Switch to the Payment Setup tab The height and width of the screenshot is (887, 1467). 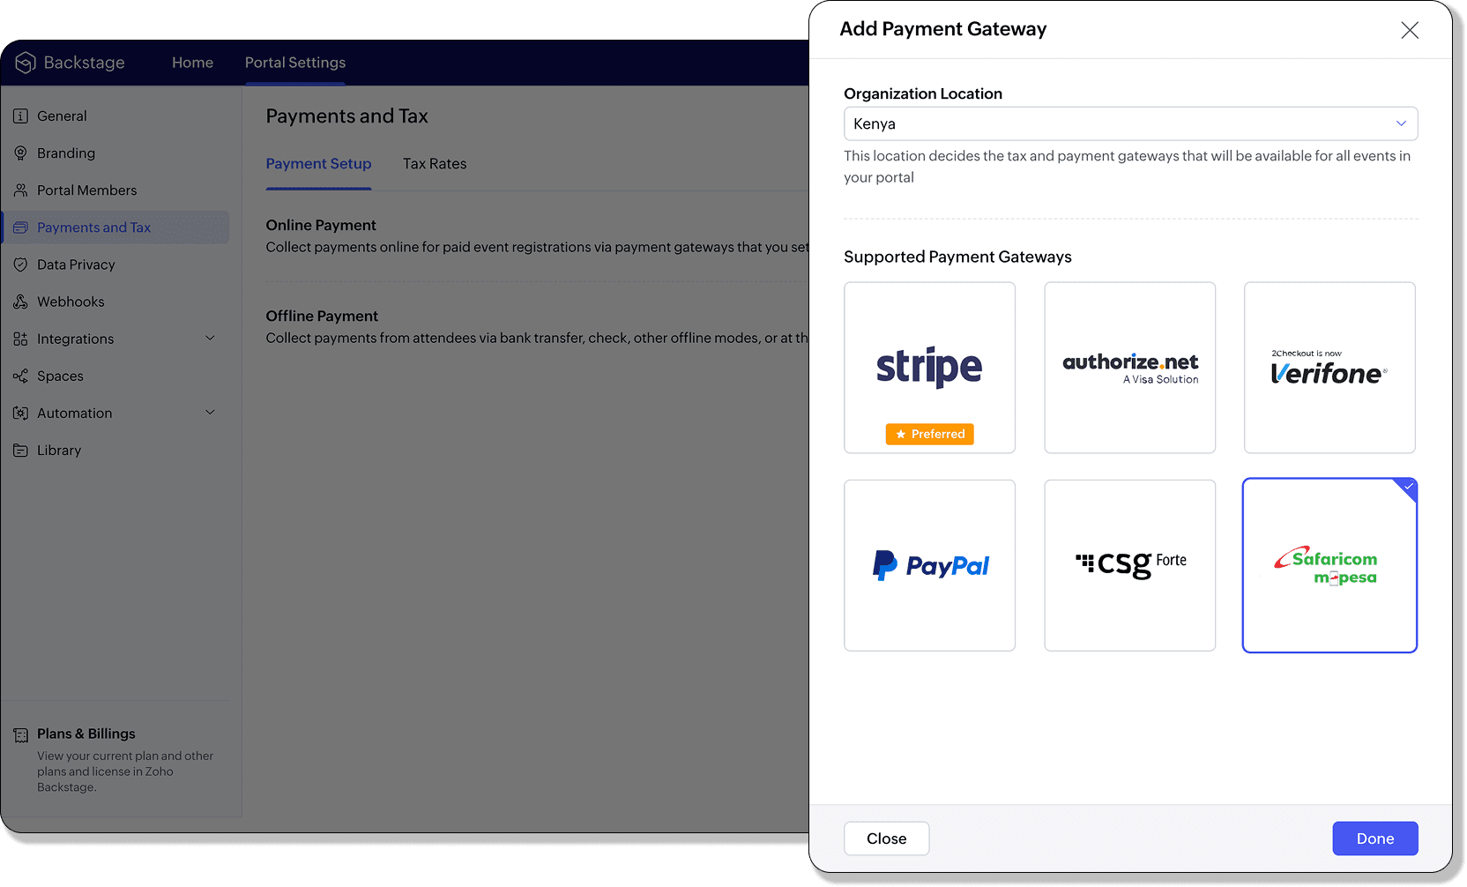(318, 164)
